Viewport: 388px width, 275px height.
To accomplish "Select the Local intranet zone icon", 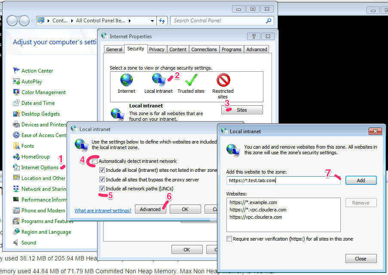I will coord(159,80).
